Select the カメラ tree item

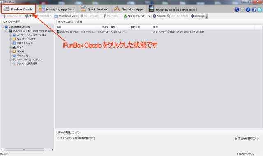[18, 47]
